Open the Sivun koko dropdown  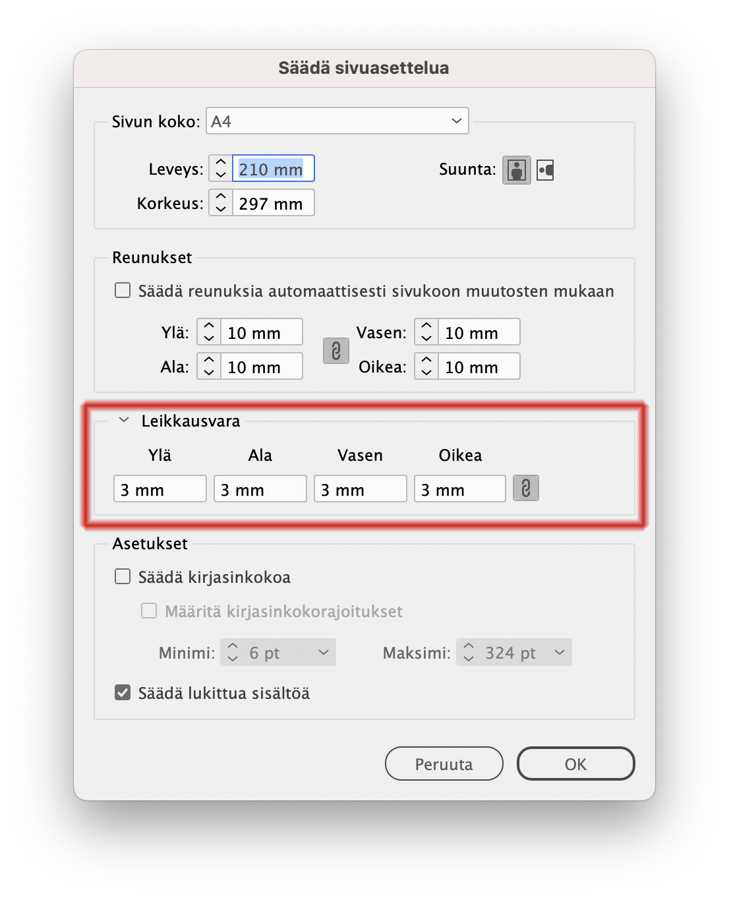[337, 121]
